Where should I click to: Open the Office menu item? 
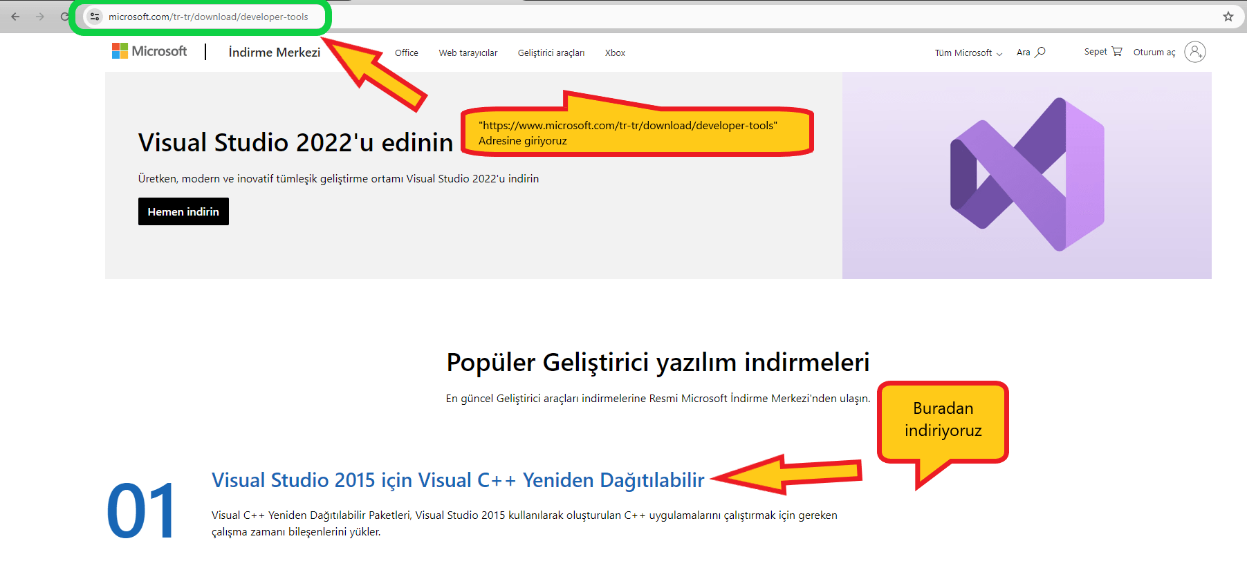[406, 53]
